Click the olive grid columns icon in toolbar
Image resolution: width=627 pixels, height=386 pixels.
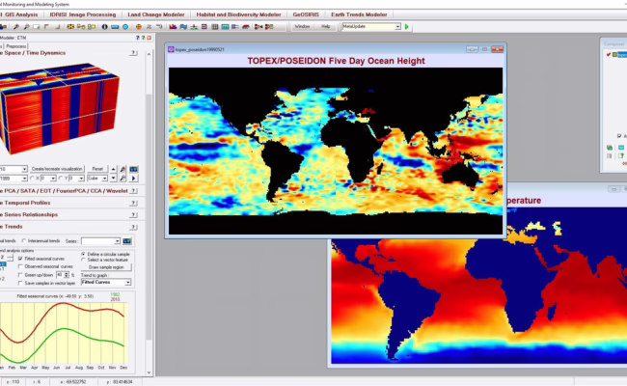(215, 27)
